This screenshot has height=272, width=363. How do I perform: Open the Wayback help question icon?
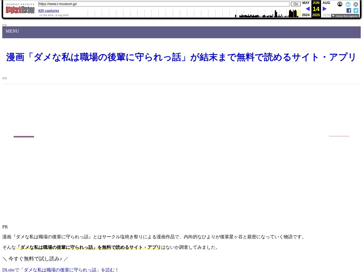point(348,4)
